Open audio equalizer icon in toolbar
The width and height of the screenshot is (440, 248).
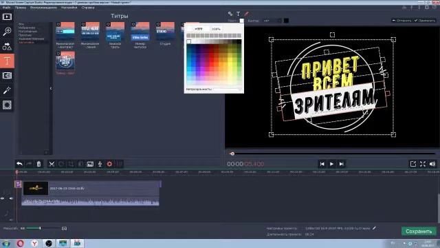pos(119,164)
